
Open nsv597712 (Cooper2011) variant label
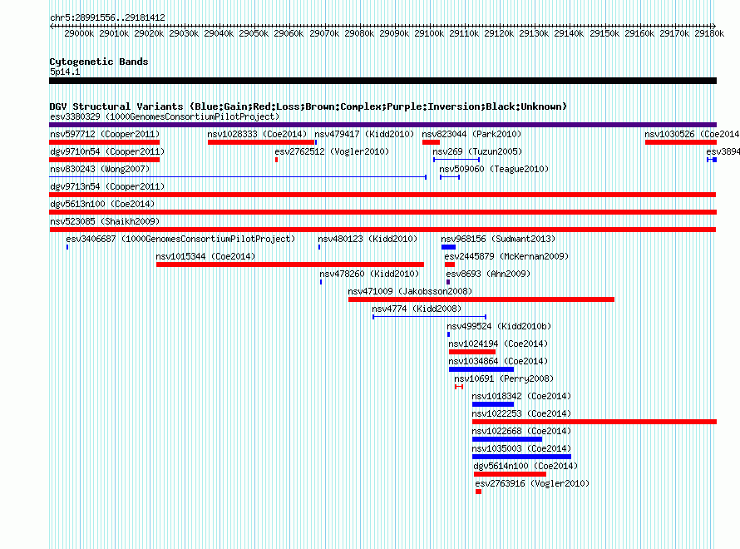click(x=105, y=134)
